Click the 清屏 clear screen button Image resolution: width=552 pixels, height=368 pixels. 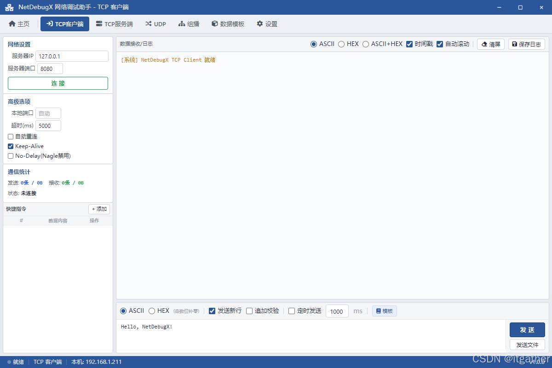click(x=491, y=44)
